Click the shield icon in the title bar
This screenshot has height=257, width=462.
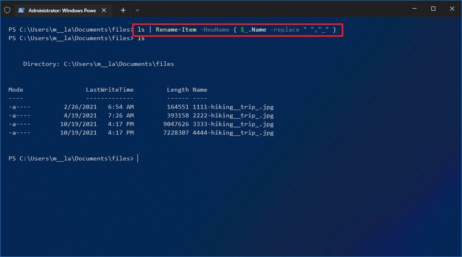point(7,10)
